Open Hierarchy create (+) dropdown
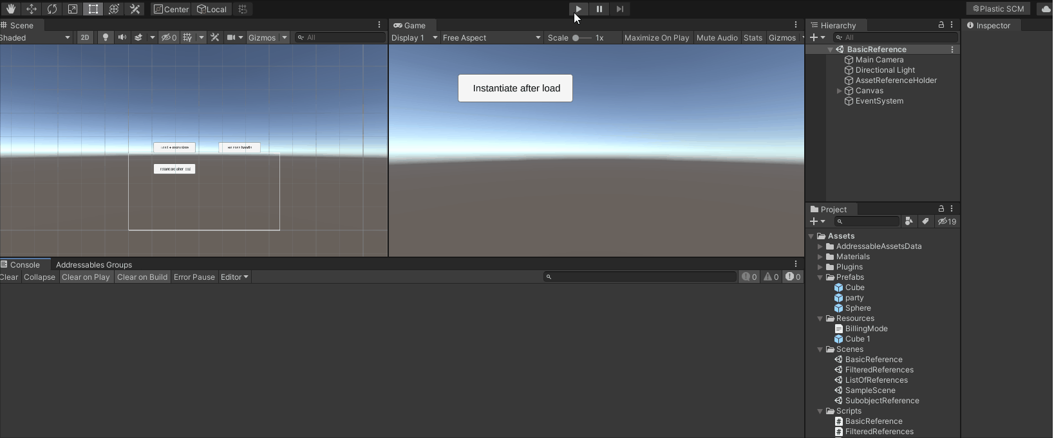 [817, 37]
